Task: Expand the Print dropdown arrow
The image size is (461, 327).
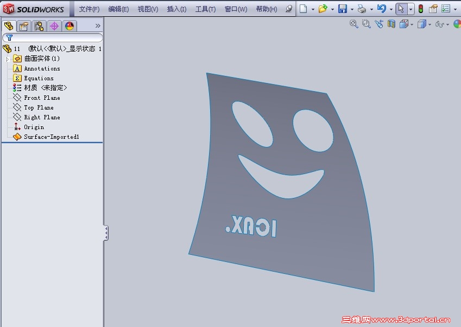Action: (x=371, y=9)
